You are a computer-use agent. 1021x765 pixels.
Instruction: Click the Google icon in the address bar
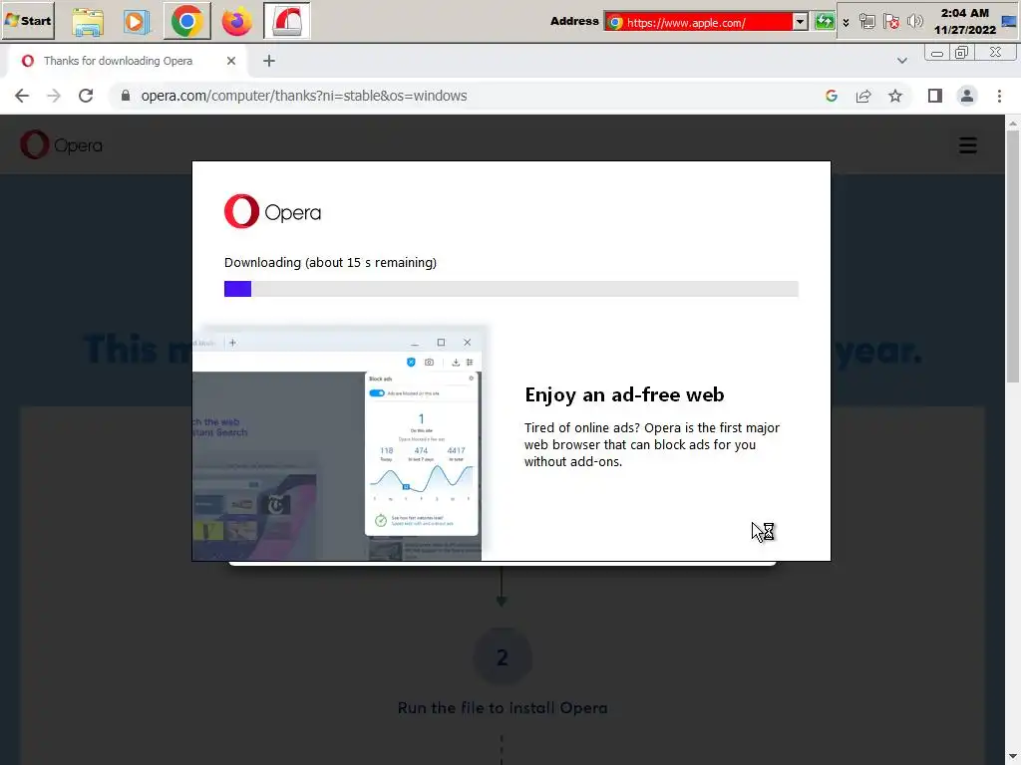click(x=832, y=96)
